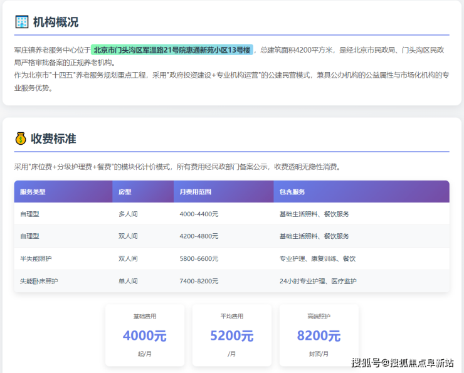Click the building icon beside 机构概况

tap(22, 22)
